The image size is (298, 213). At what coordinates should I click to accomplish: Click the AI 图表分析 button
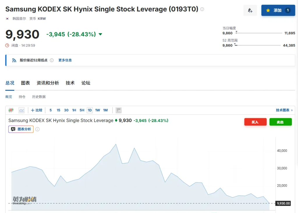click(21, 129)
